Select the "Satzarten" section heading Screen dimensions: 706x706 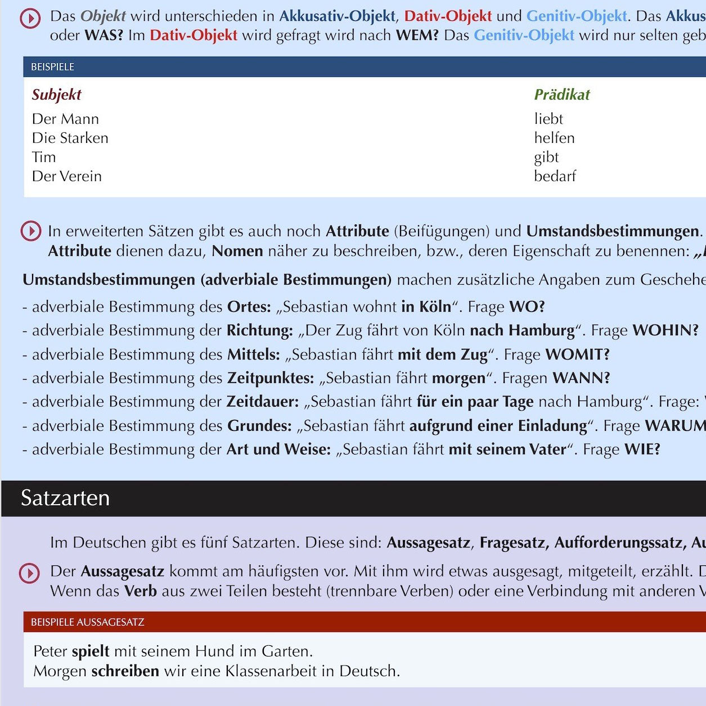[x=65, y=498]
